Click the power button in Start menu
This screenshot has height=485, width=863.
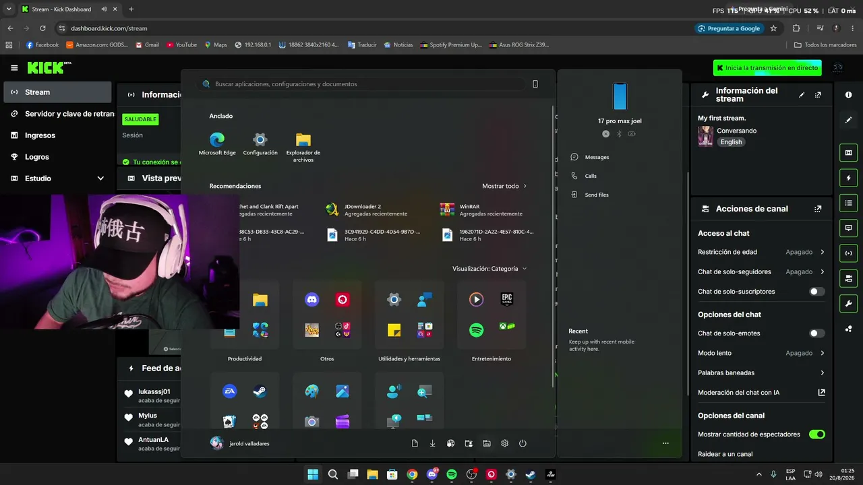coord(523,443)
